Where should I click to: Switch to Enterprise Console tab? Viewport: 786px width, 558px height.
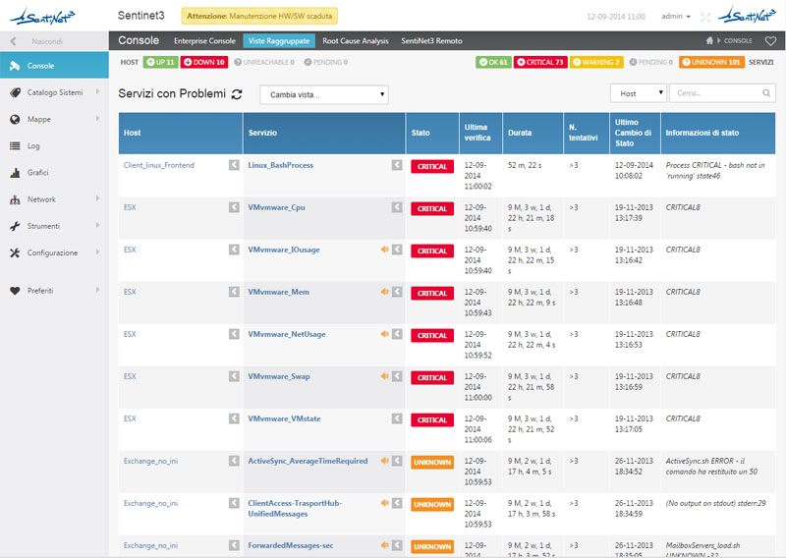click(x=204, y=41)
